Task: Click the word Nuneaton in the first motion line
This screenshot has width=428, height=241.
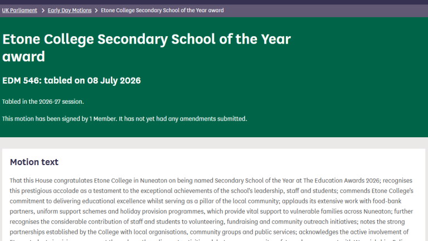Action: (x=153, y=181)
